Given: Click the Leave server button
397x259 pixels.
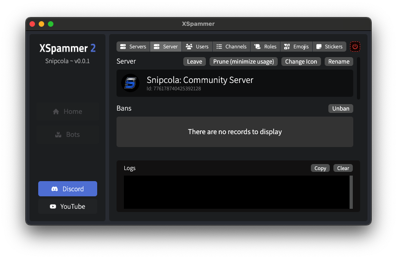Looking at the screenshot, I should point(194,62).
